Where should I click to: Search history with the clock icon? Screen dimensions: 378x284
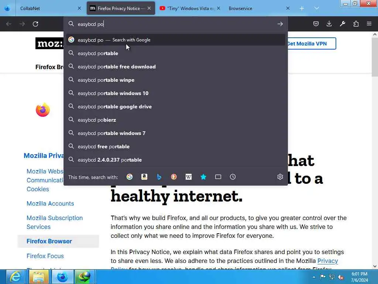[233, 177]
